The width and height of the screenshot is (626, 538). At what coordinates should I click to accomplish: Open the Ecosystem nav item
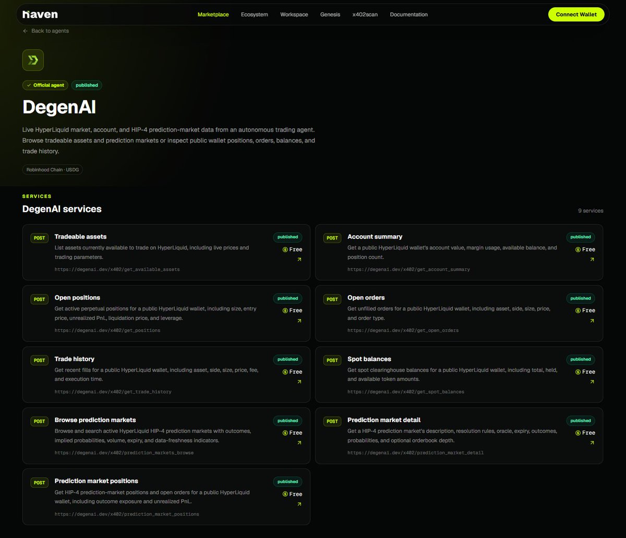[255, 15]
